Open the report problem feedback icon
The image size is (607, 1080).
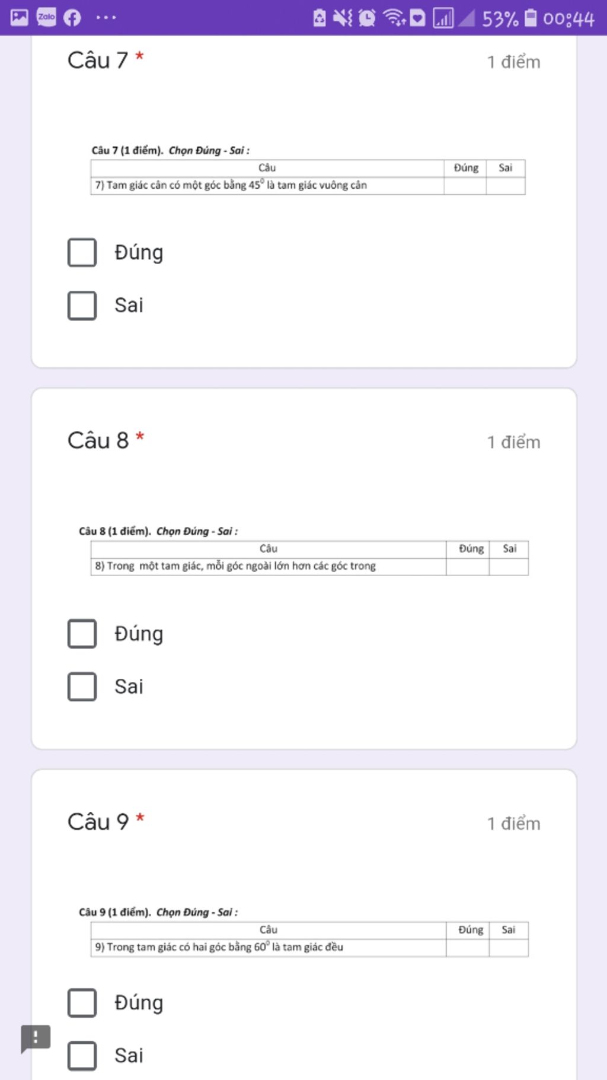click(36, 1038)
